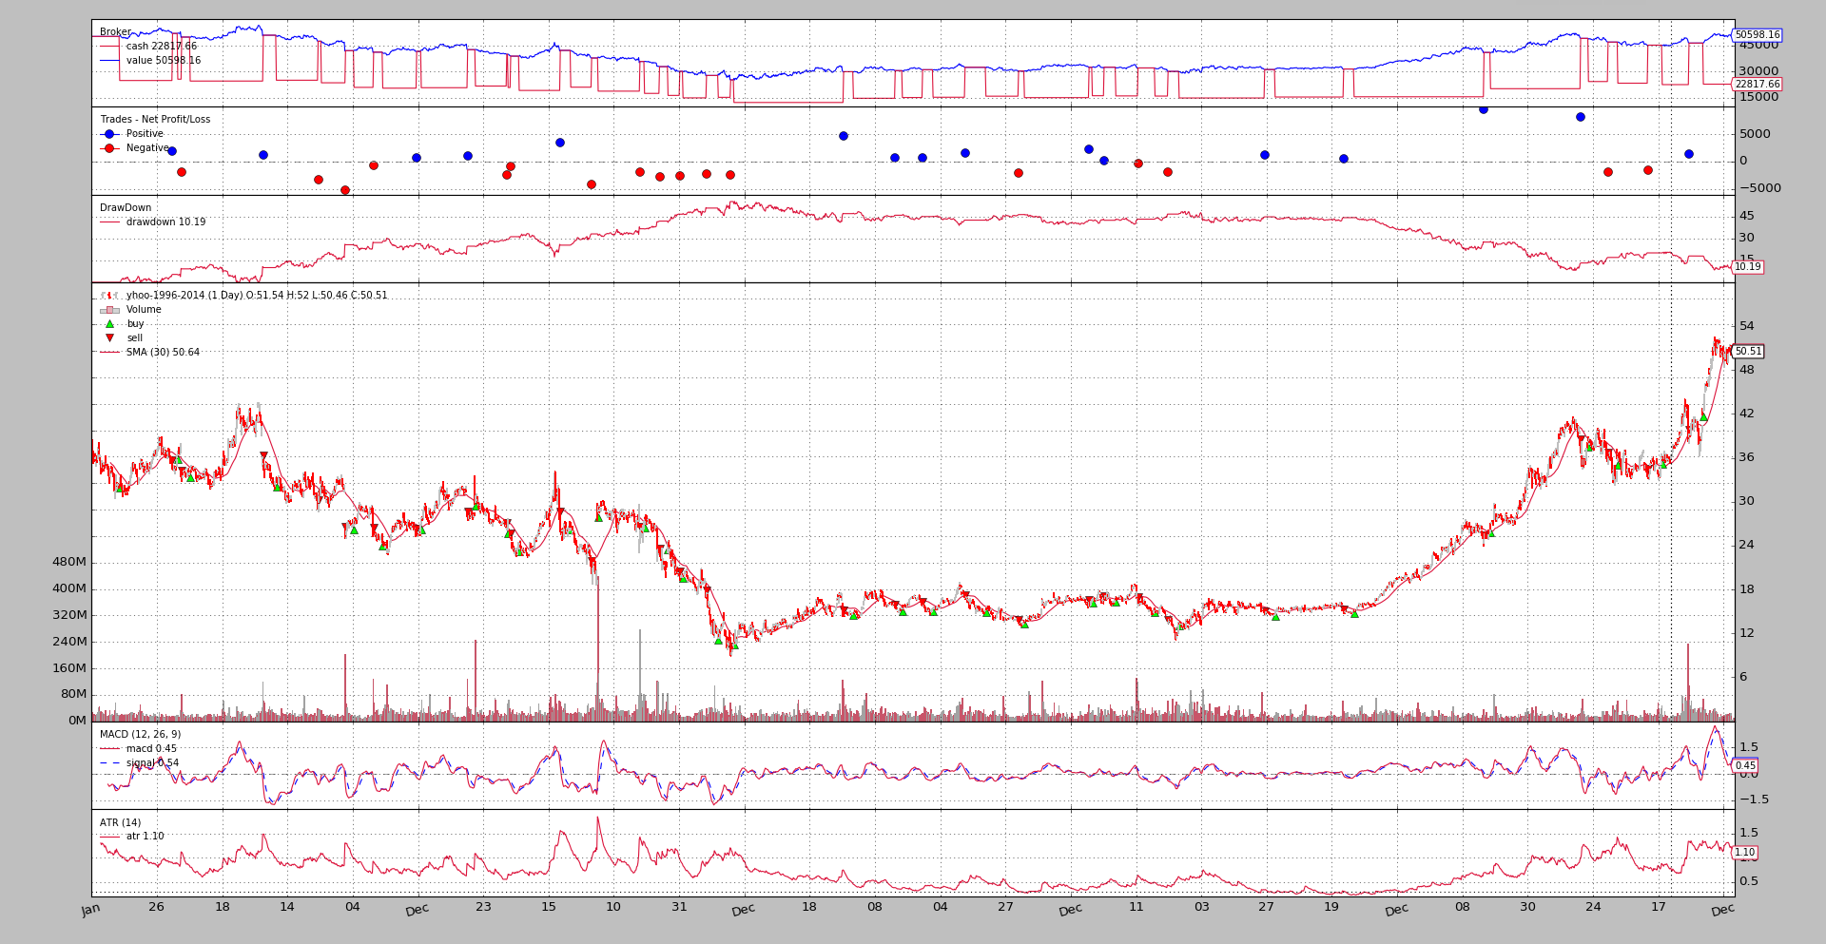Screen dimensions: 1826x944
Task: Click the 50598.16 broker value tag
Action: coord(1757,35)
